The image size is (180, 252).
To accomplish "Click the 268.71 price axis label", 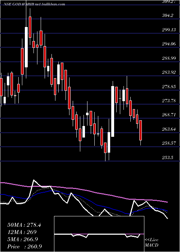I will point(169,115).
